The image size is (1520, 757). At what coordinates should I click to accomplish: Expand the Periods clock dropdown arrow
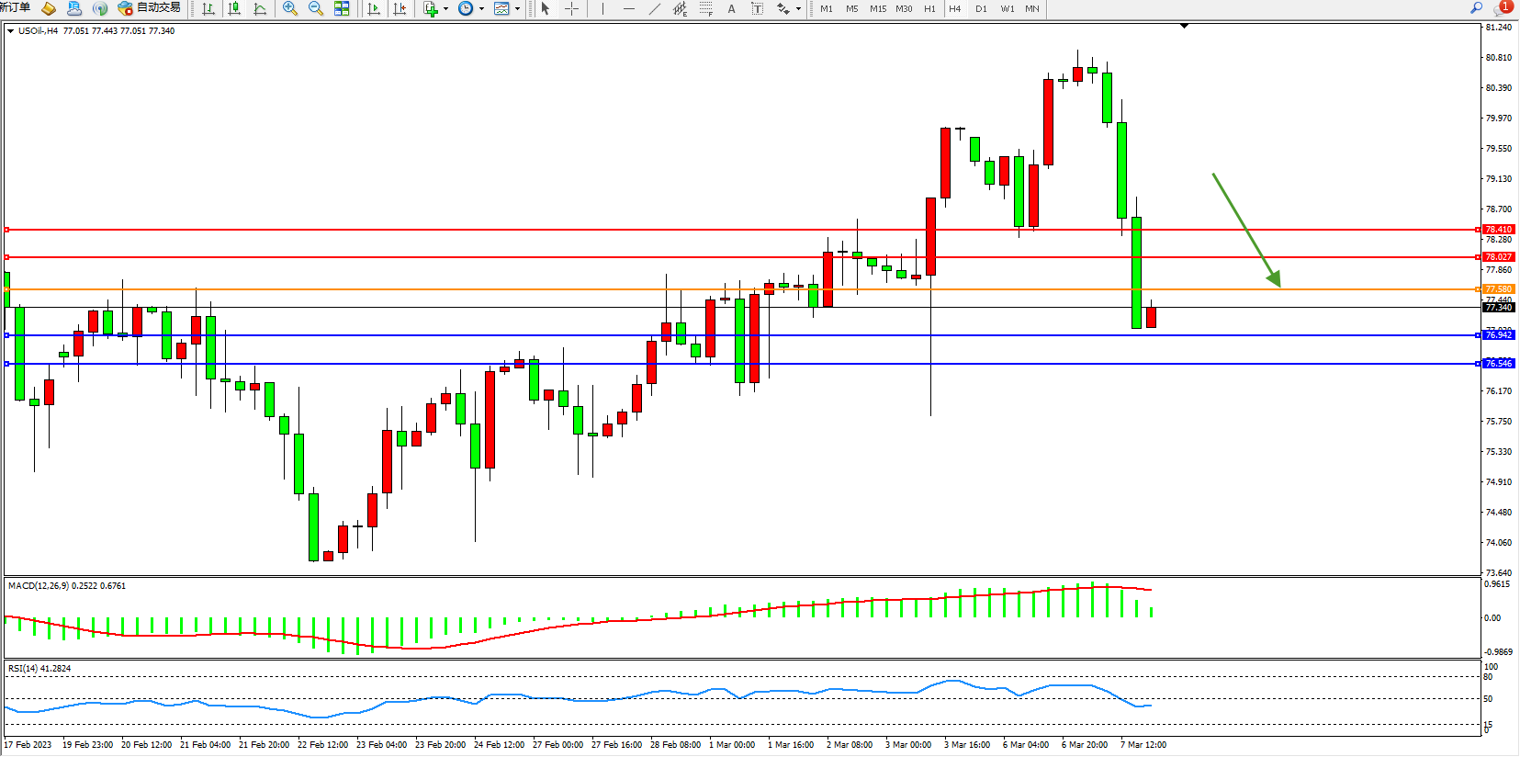pyautogui.click(x=481, y=9)
